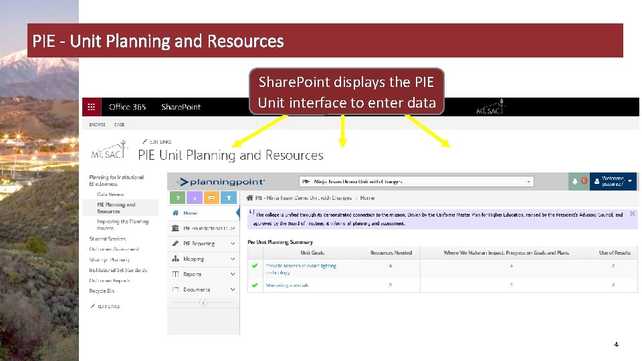Open notifications bell in planningpoint header

pos(575,181)
